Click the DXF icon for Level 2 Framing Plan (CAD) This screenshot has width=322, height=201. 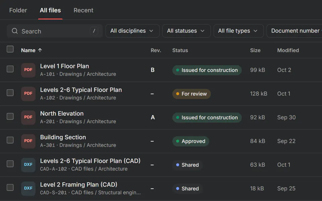click(x=28, y=189)
